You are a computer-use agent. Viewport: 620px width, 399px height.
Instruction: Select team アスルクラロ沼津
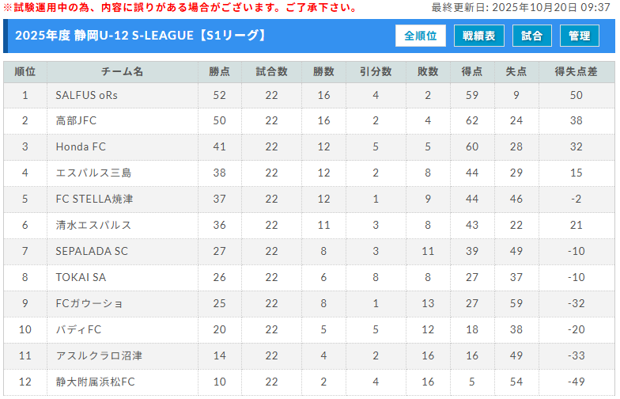tap(99, 355)
